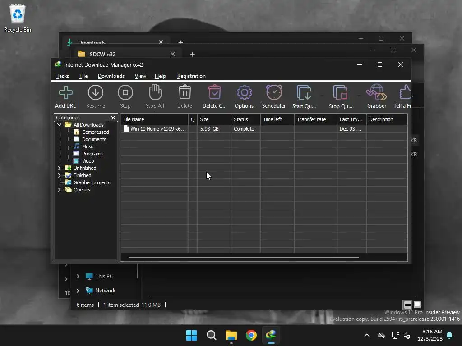
Task: Expand the Finished category
Action: pyautogui.click(x=59, y=175)
